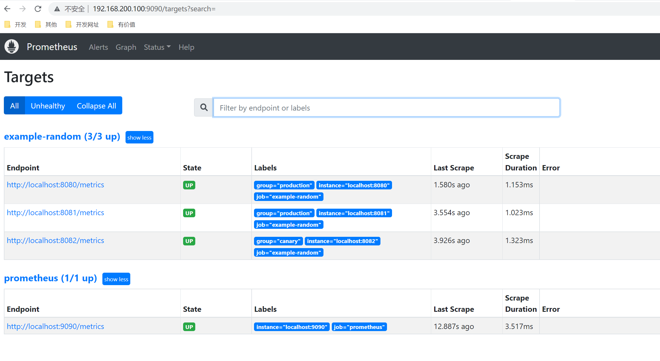660x361 pixels.
Task: Select the All filter toggle
Action: pos(14,106)
